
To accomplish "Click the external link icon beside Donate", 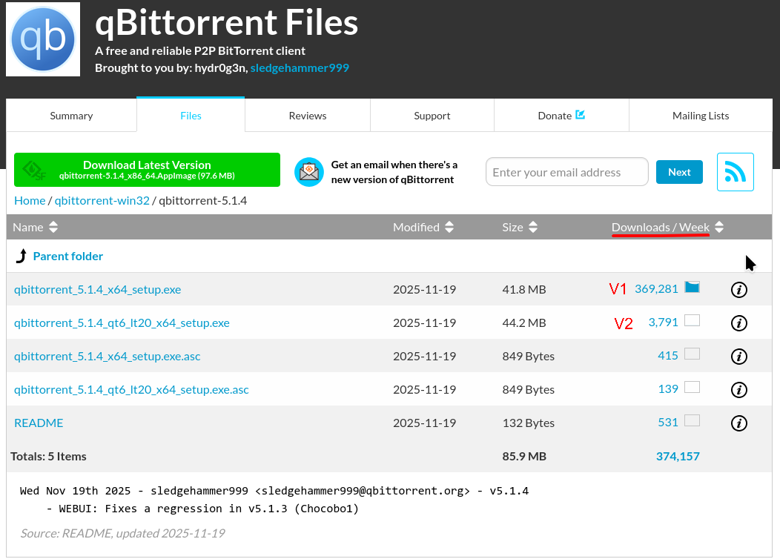I will [580, 115].
